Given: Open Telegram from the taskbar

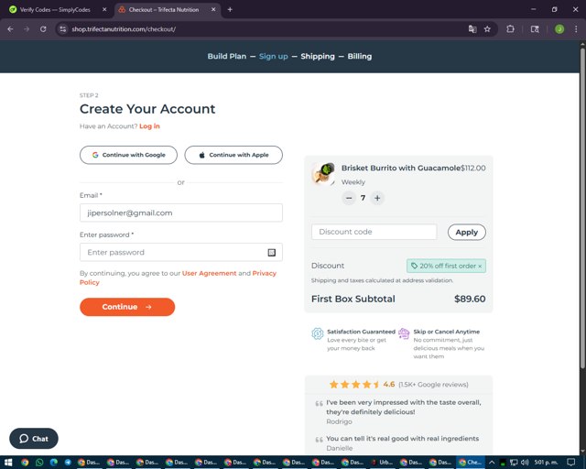Looking at the screenshot, I should [68, 463].
